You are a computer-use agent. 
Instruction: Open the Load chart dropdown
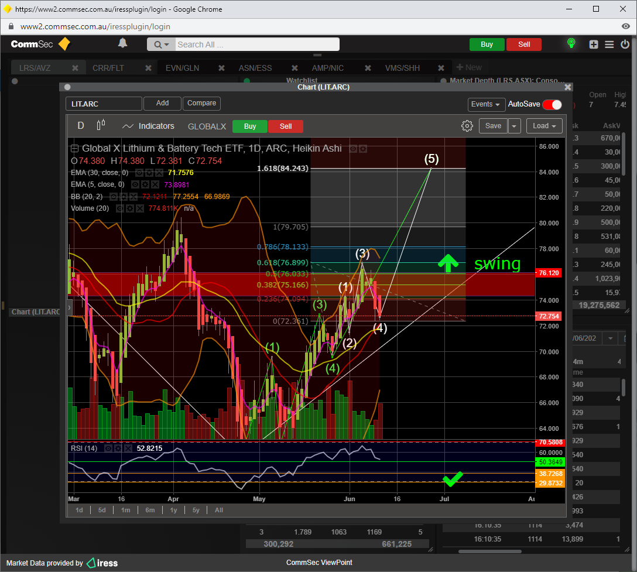(544, 126)
